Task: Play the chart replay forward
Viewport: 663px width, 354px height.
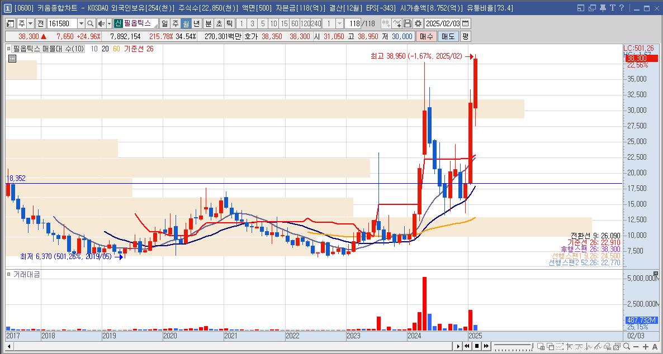Action: (x=458, y=346)
